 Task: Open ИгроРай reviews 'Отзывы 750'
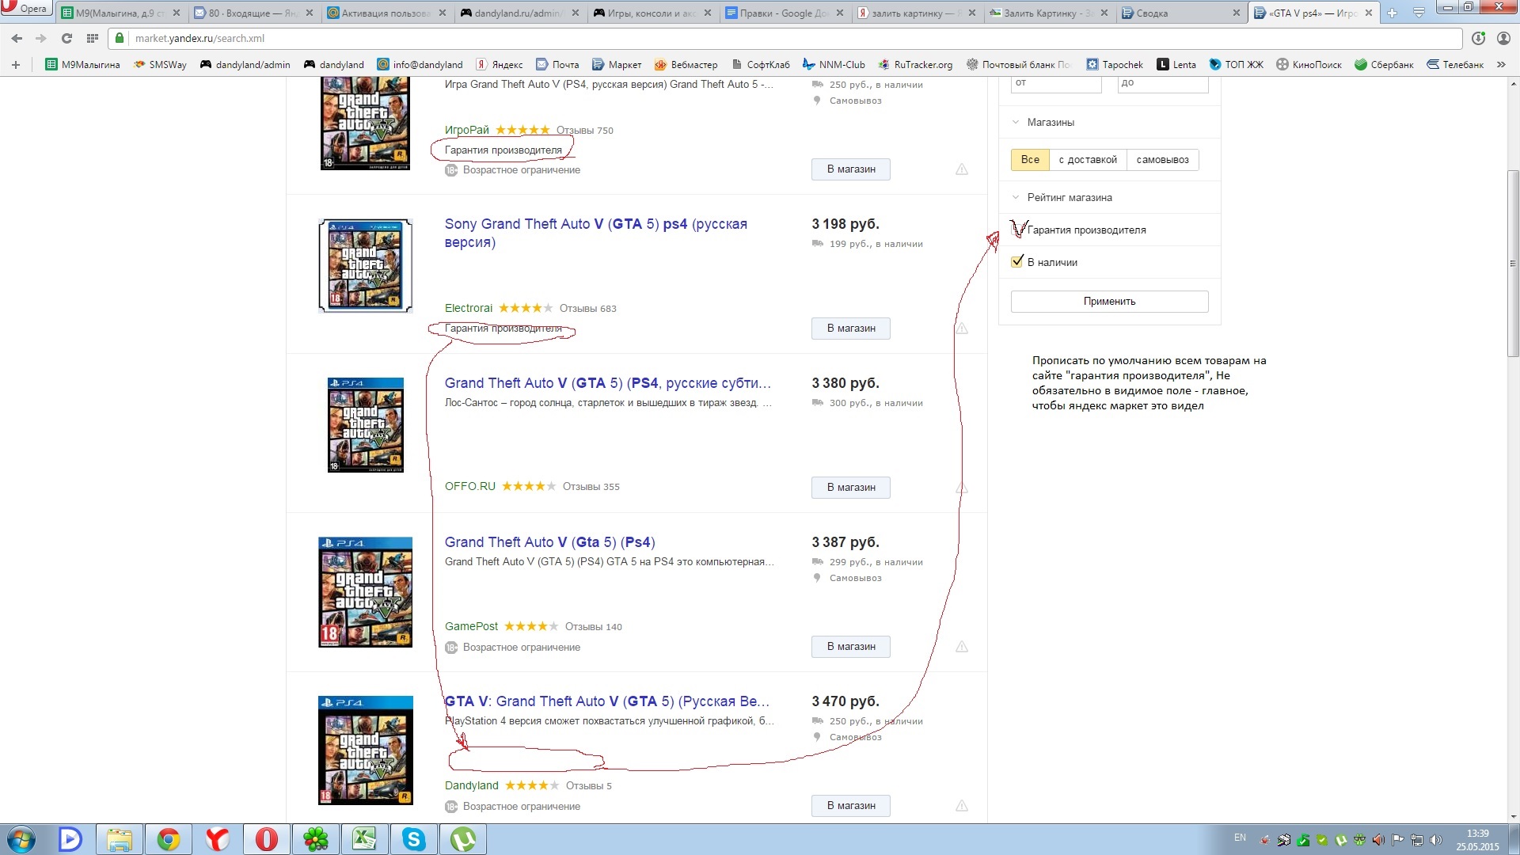pos(584,130)
